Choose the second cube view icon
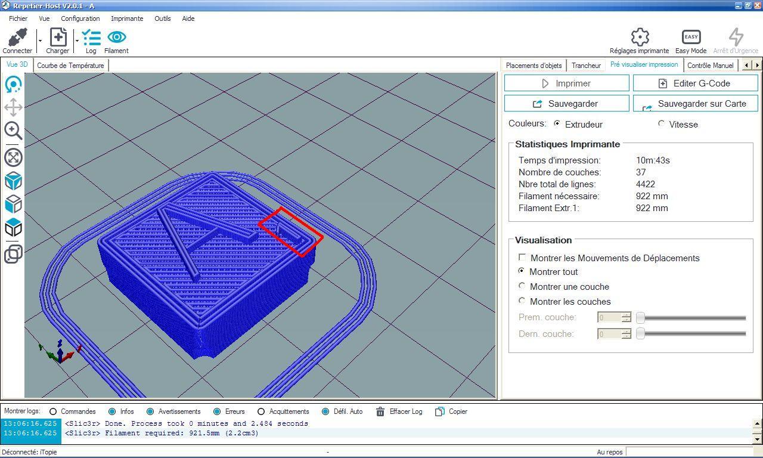763x458 pixels. tap(13, 205)
